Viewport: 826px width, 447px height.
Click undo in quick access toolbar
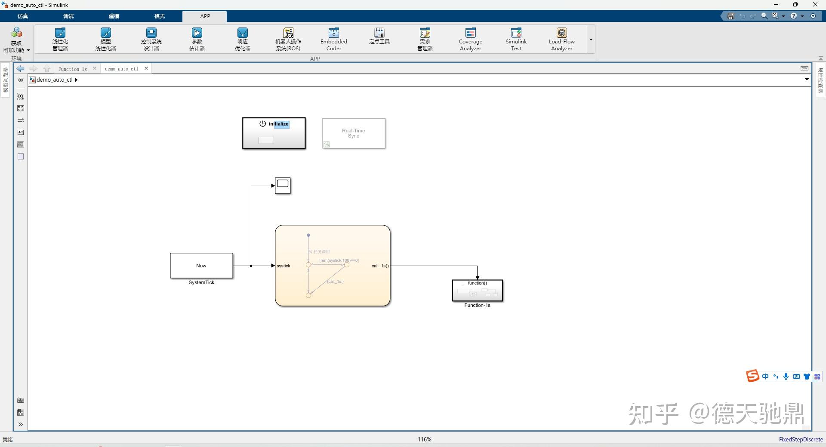(x=742, y=16)
